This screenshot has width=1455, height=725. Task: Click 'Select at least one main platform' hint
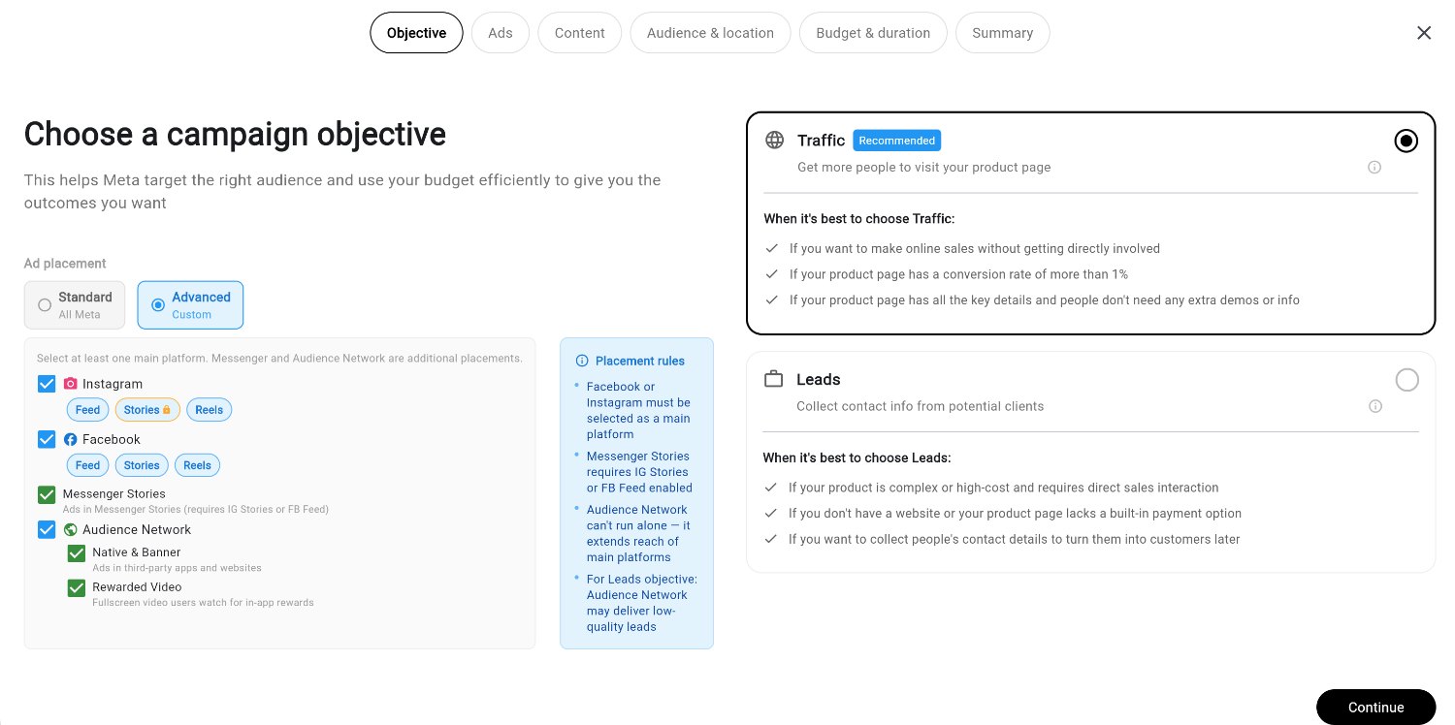(279, 359)
